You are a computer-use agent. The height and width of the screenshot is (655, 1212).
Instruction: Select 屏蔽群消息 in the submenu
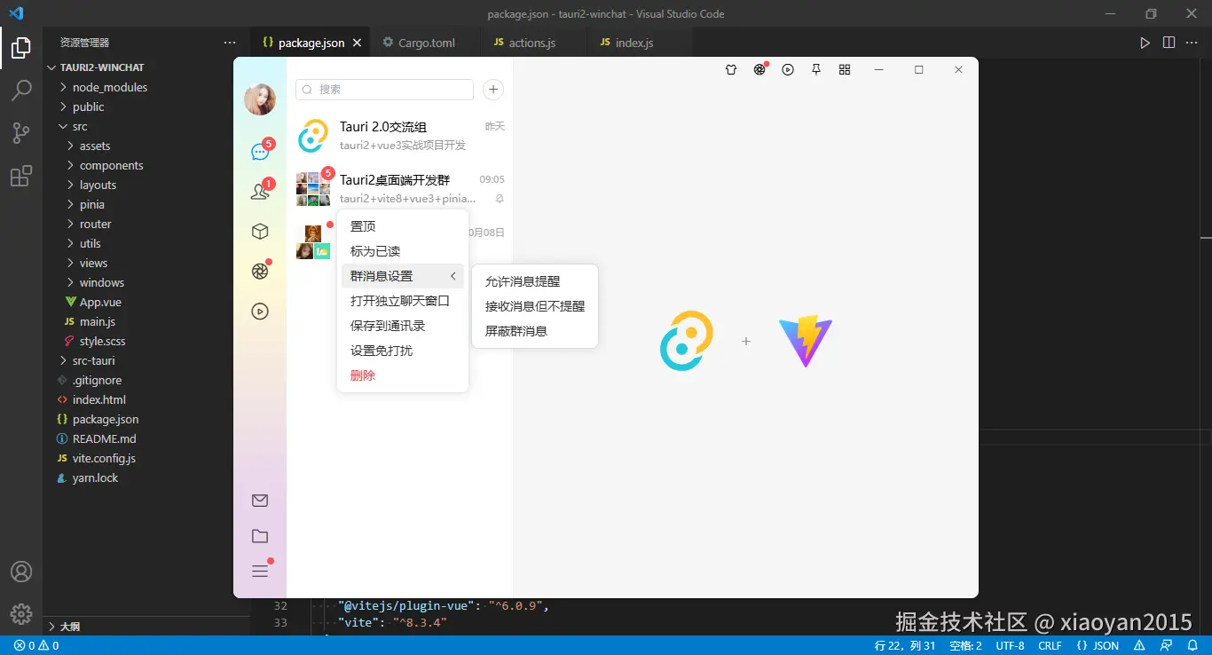535,331
